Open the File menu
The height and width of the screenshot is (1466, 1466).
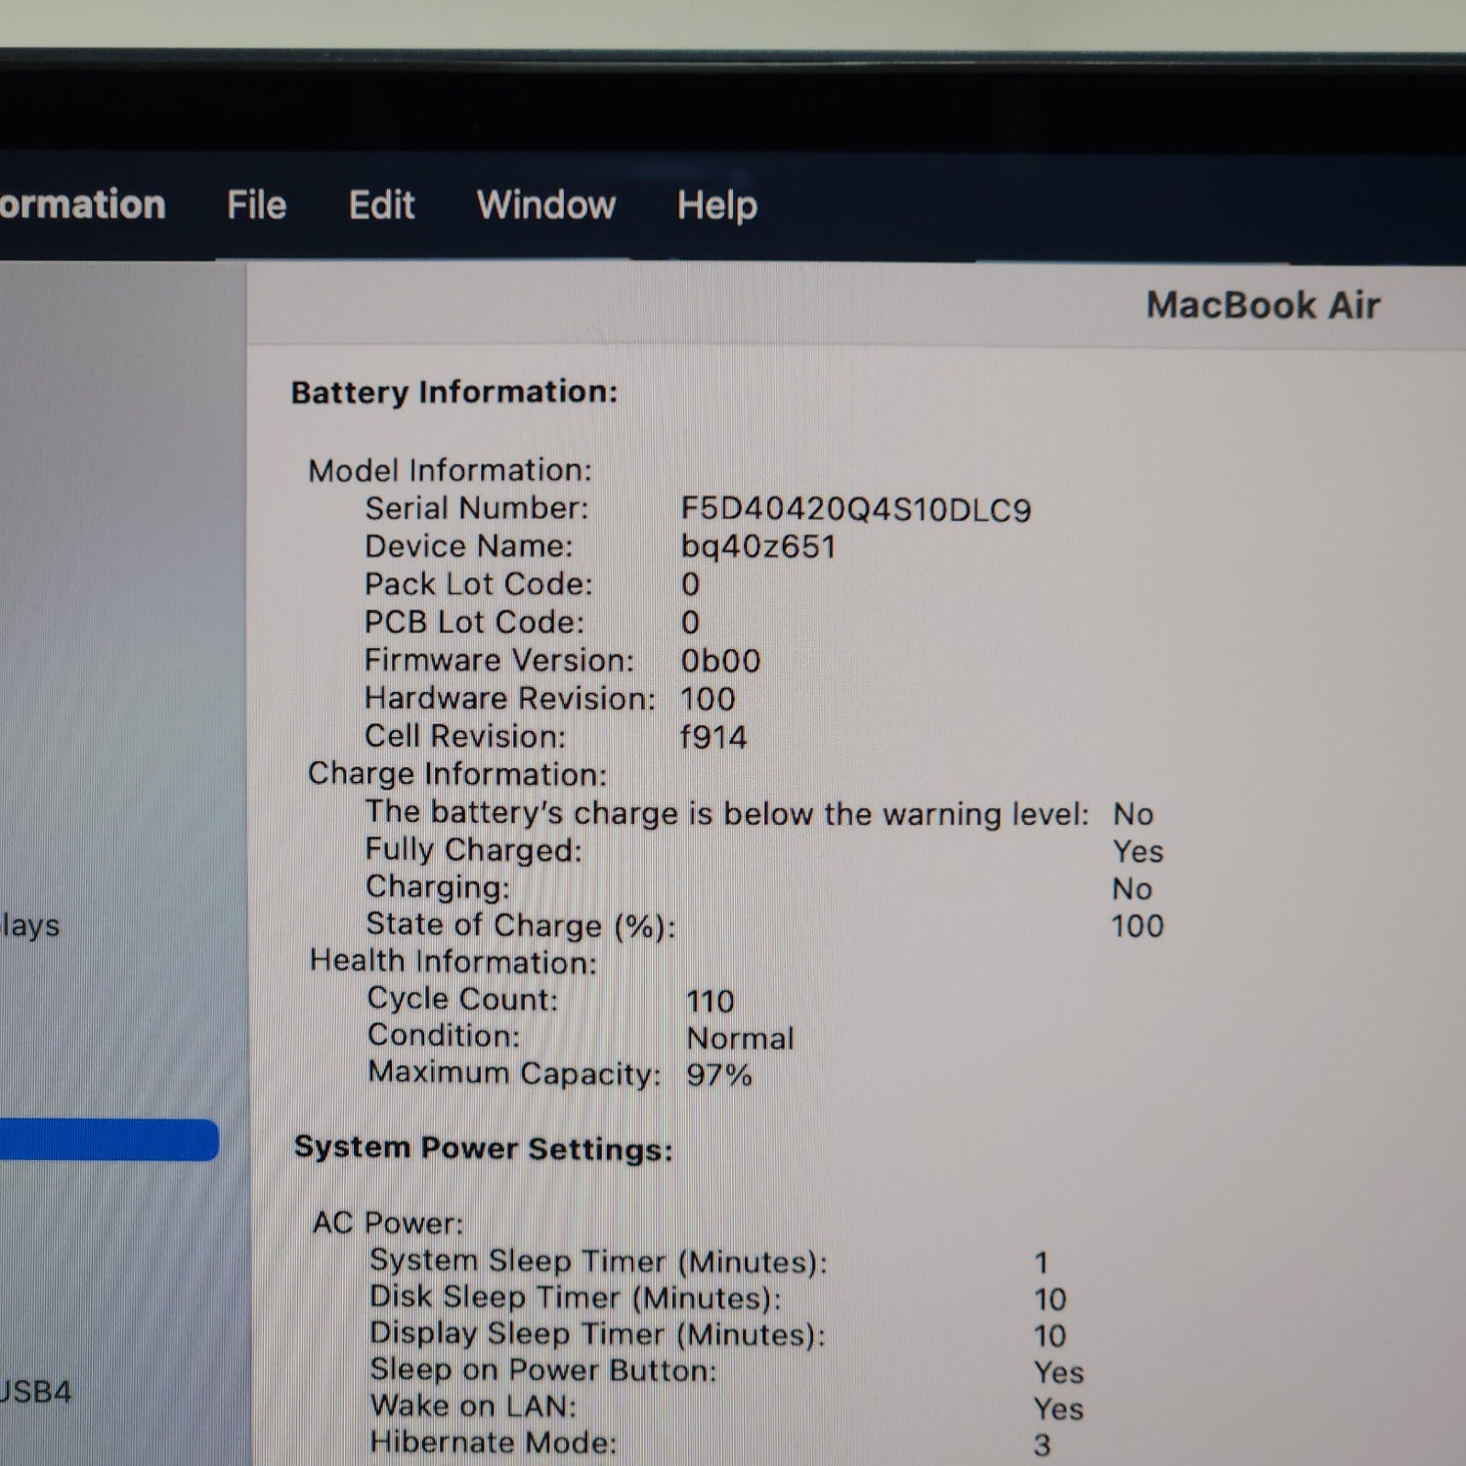(x=256, y=205)
